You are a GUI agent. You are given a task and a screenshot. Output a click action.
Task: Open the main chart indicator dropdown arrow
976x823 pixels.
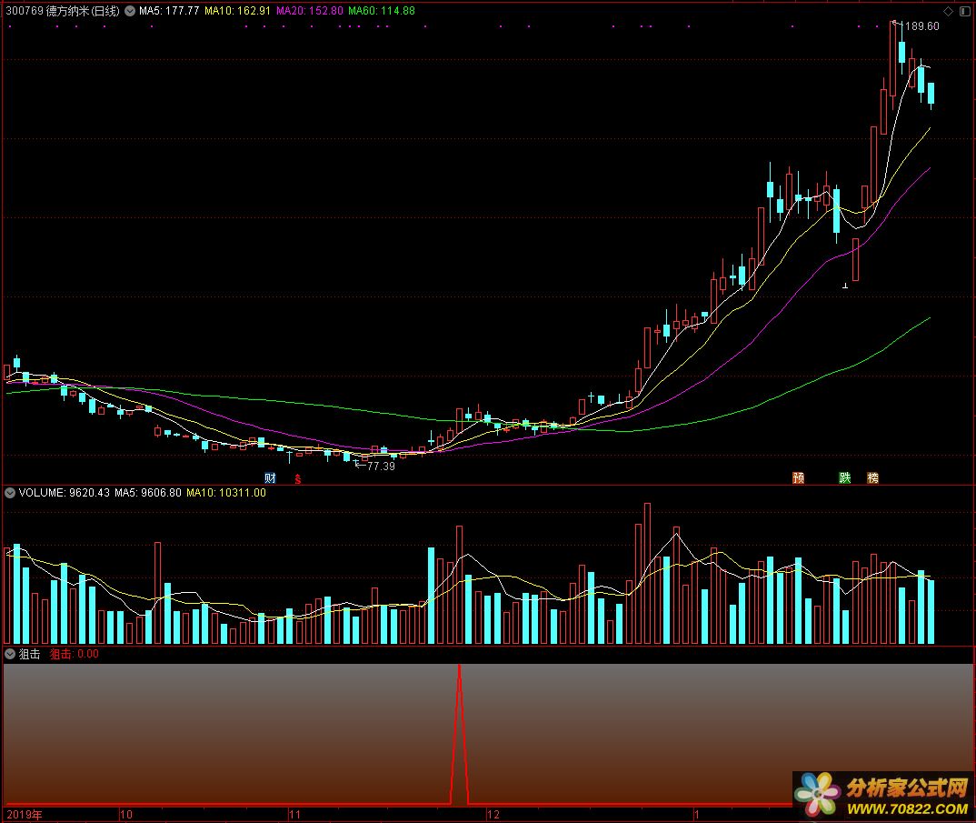click(129, 11)
